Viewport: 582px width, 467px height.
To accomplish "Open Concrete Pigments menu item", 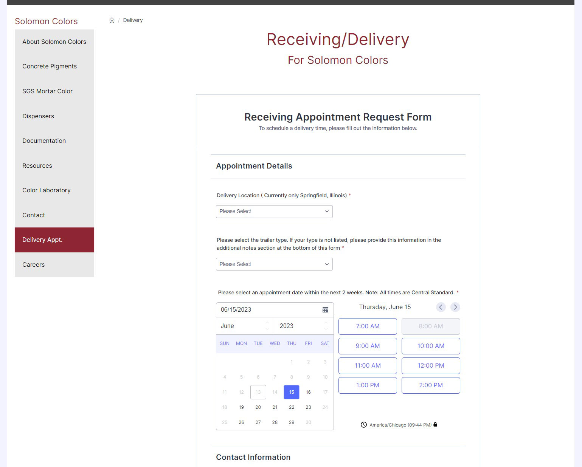I will tap(54, 66).
